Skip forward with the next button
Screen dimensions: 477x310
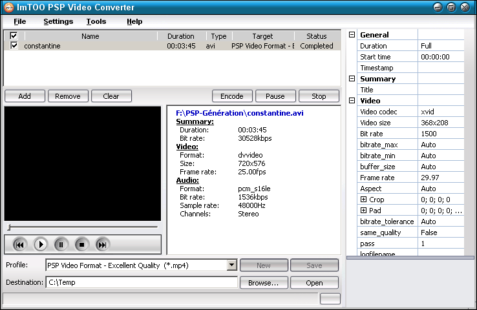click(x=102, y=245)
